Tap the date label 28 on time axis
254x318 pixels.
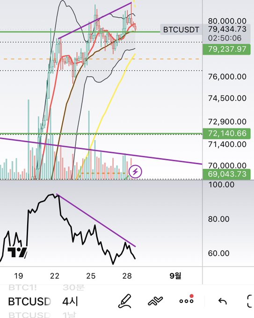(x=127, y=276)
